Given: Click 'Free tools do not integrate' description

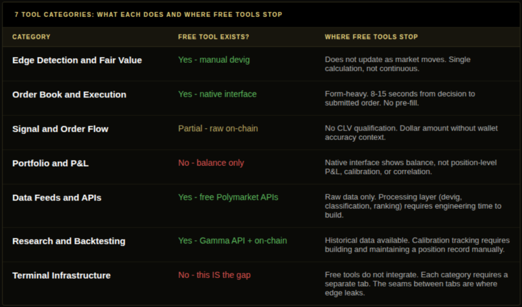Looking at the screenshot, I should point(416,284).
